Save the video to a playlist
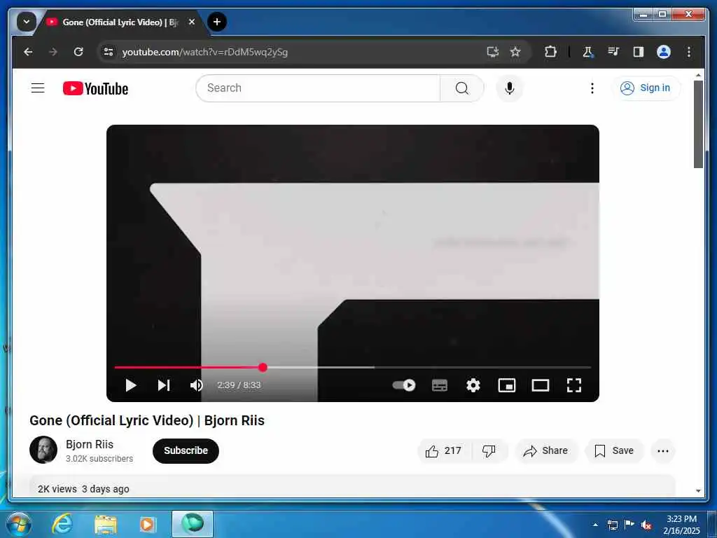 614,451
